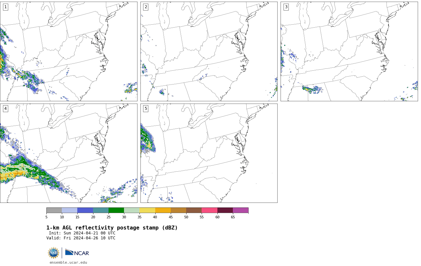Click the Valid: Fri 2024-04-26 10 UTC text
The width and height of the screenshot is (421, 266).
point(81,238)
